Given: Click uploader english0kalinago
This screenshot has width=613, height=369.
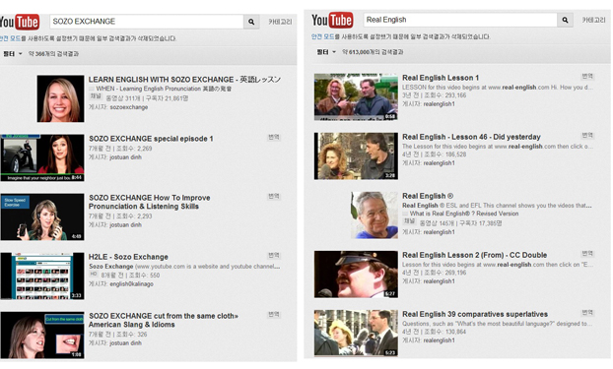Looking at the screenshot, I should pyautogui.click(x=131, y=283).
